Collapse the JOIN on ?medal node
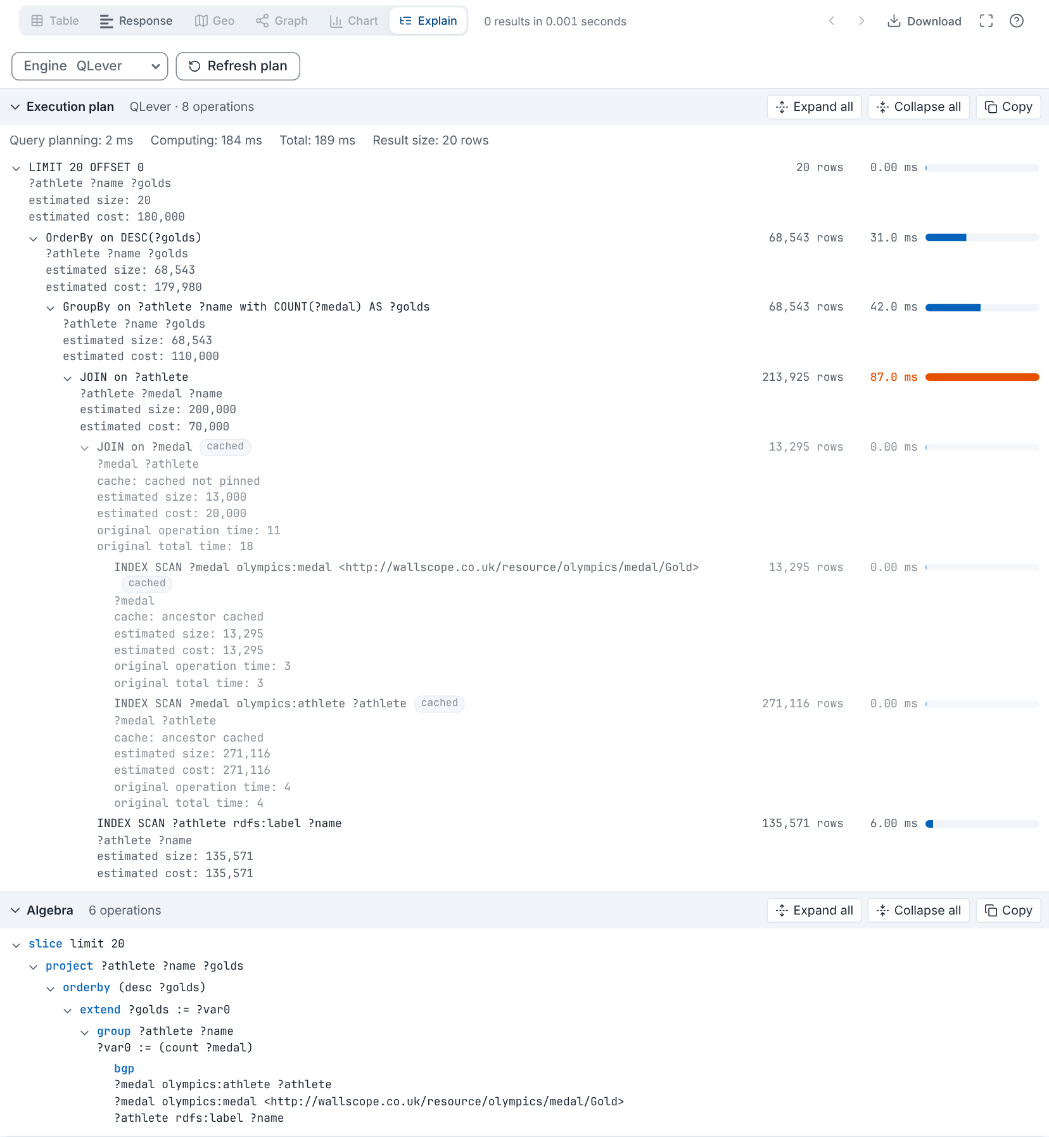Viewport: 1049px width, 1137px height. click(x=85, y=448)
